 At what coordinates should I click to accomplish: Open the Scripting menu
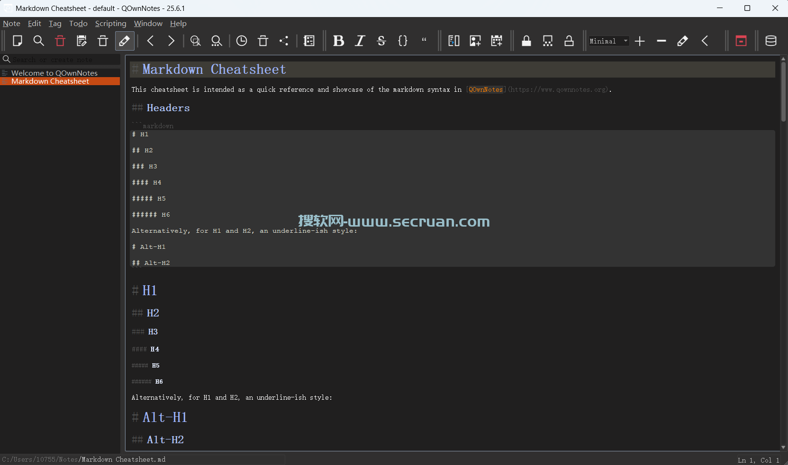110,24
